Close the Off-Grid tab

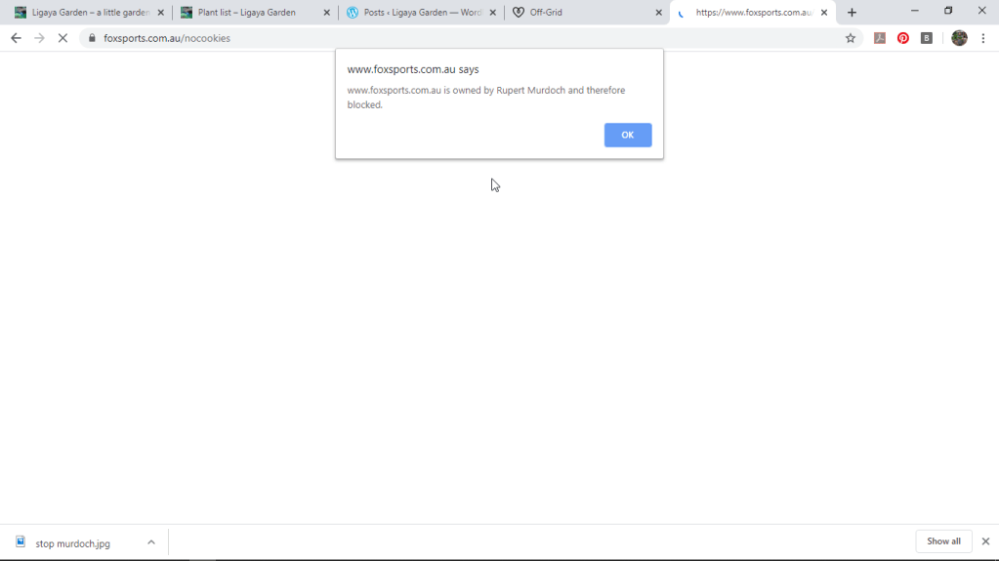658,13
